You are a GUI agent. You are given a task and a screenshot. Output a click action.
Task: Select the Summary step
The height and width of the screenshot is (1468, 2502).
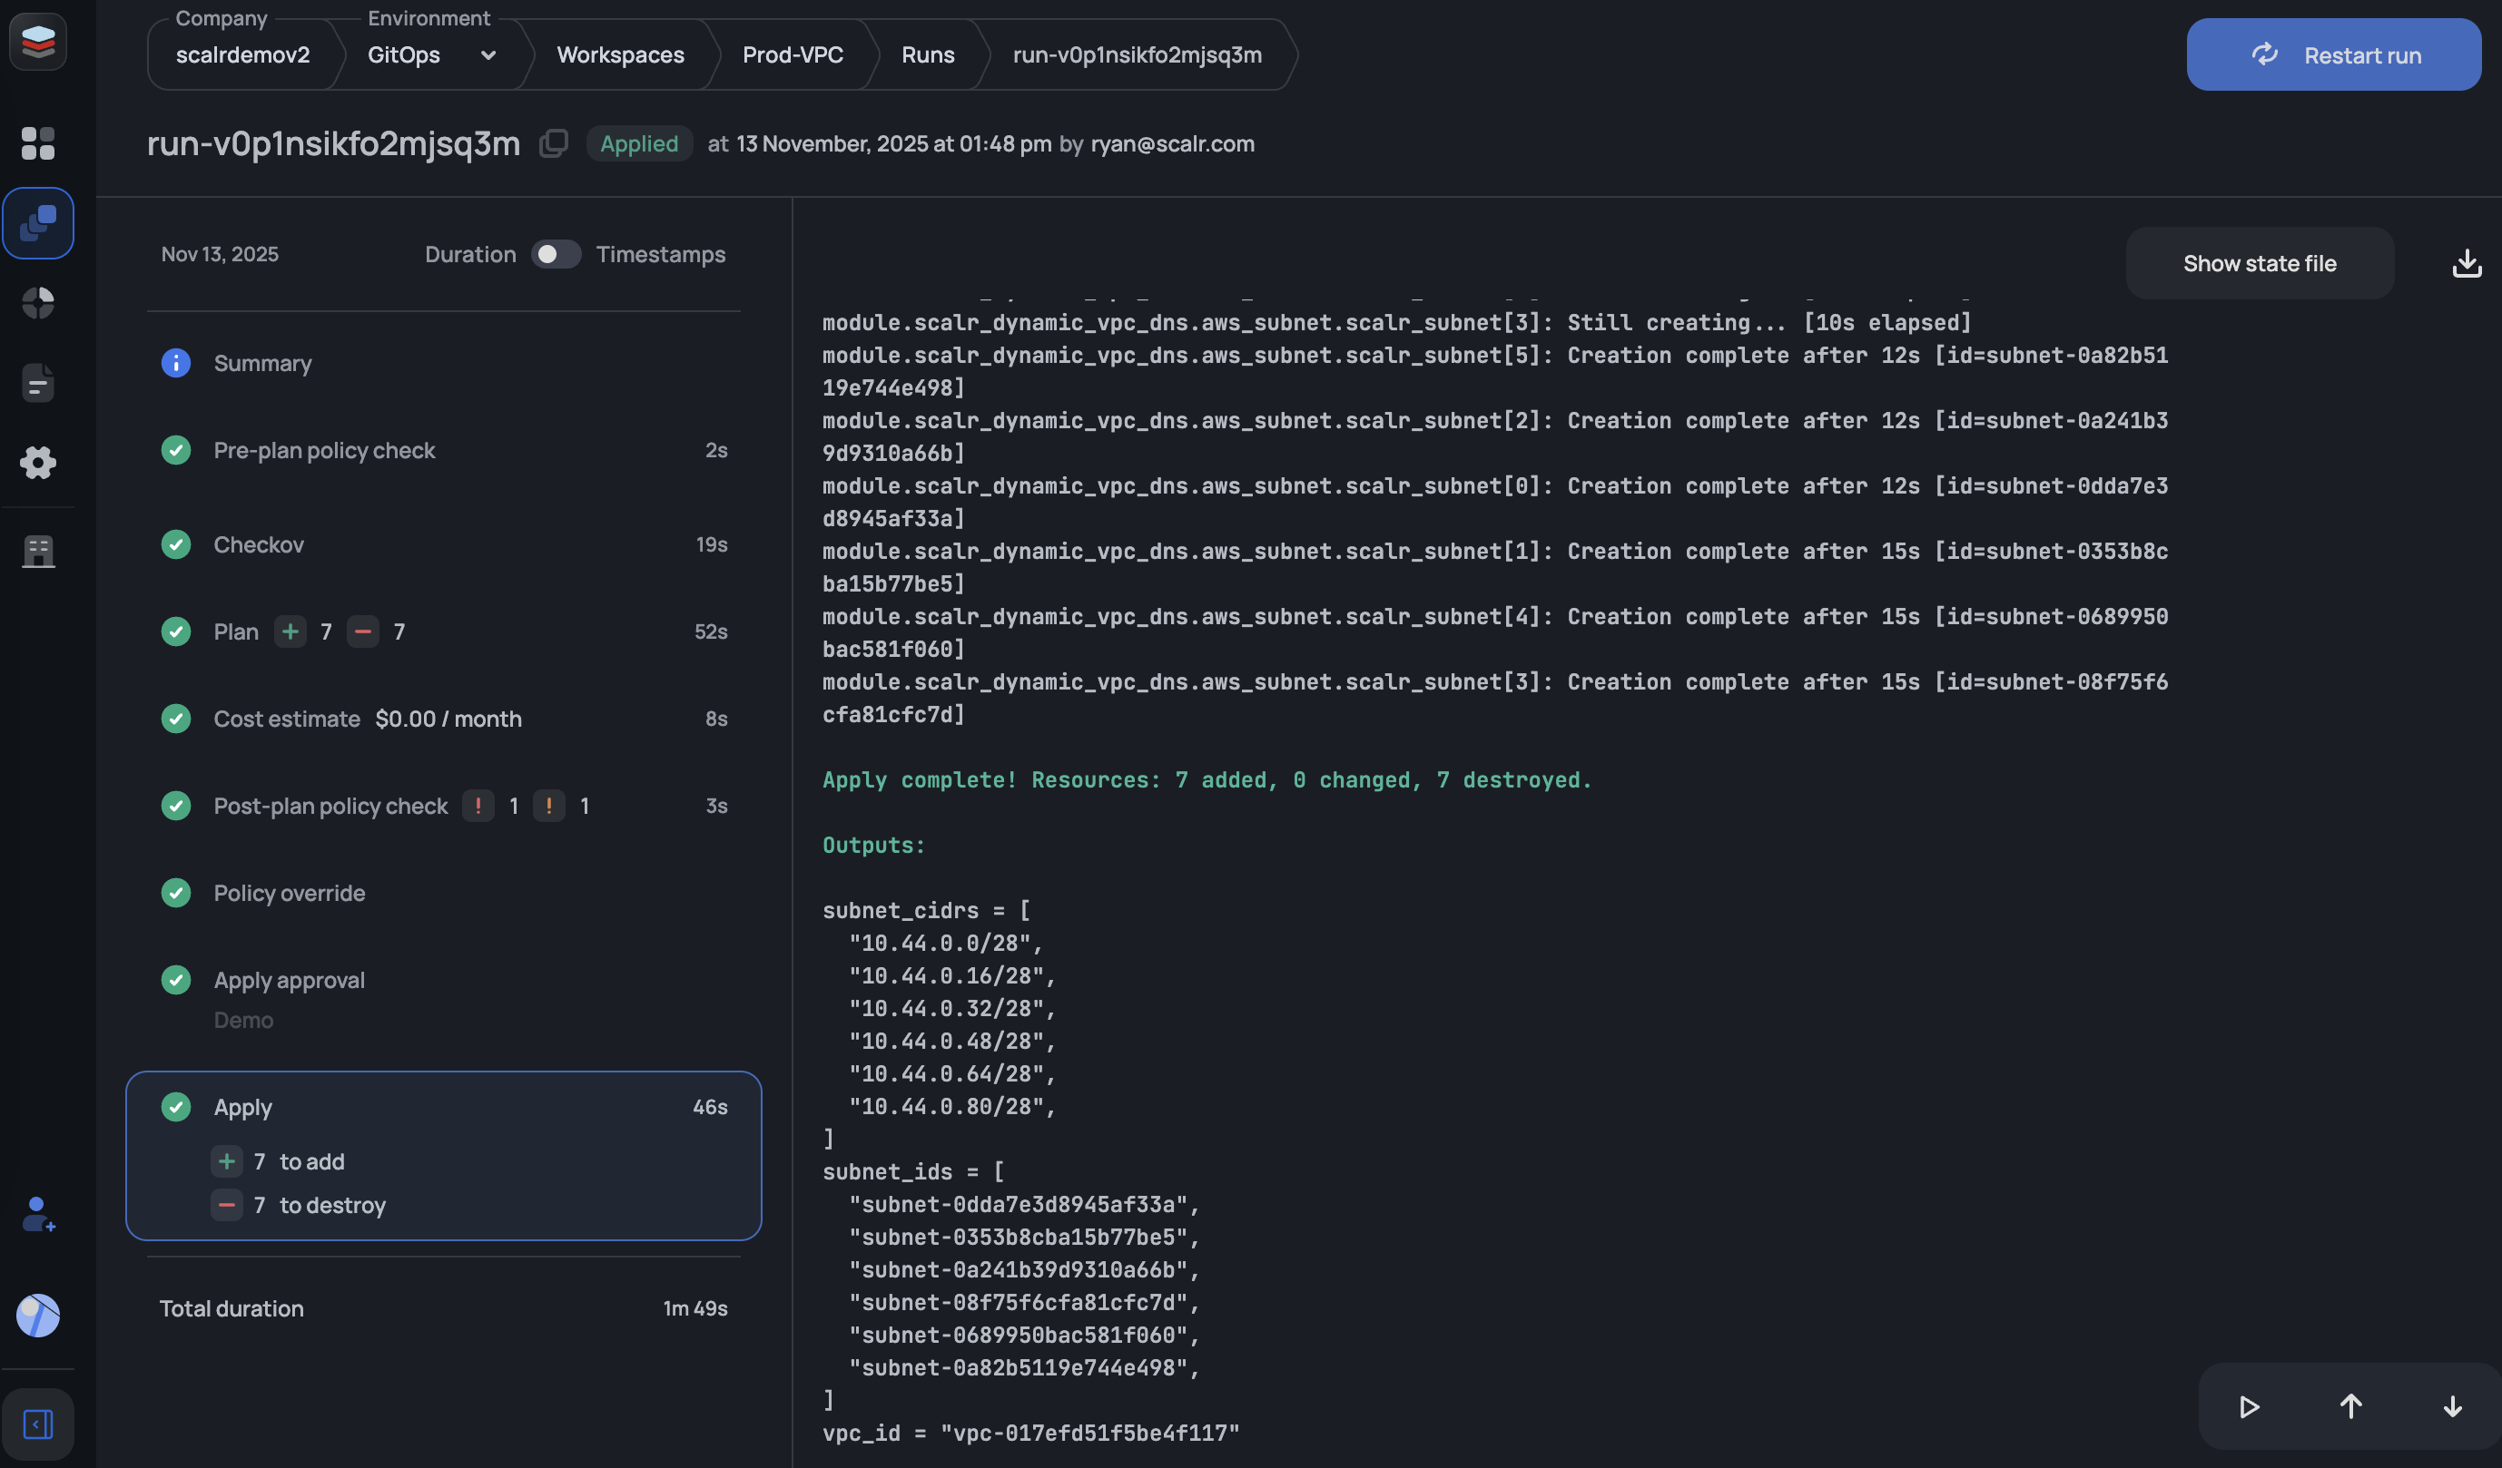(262, 363)
